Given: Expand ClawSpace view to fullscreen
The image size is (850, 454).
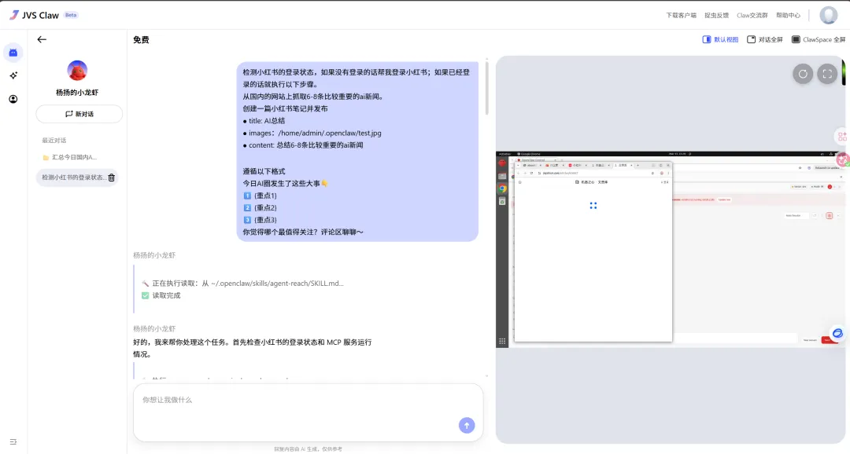Looking at the screenshot, I should [x=827, y=74].
